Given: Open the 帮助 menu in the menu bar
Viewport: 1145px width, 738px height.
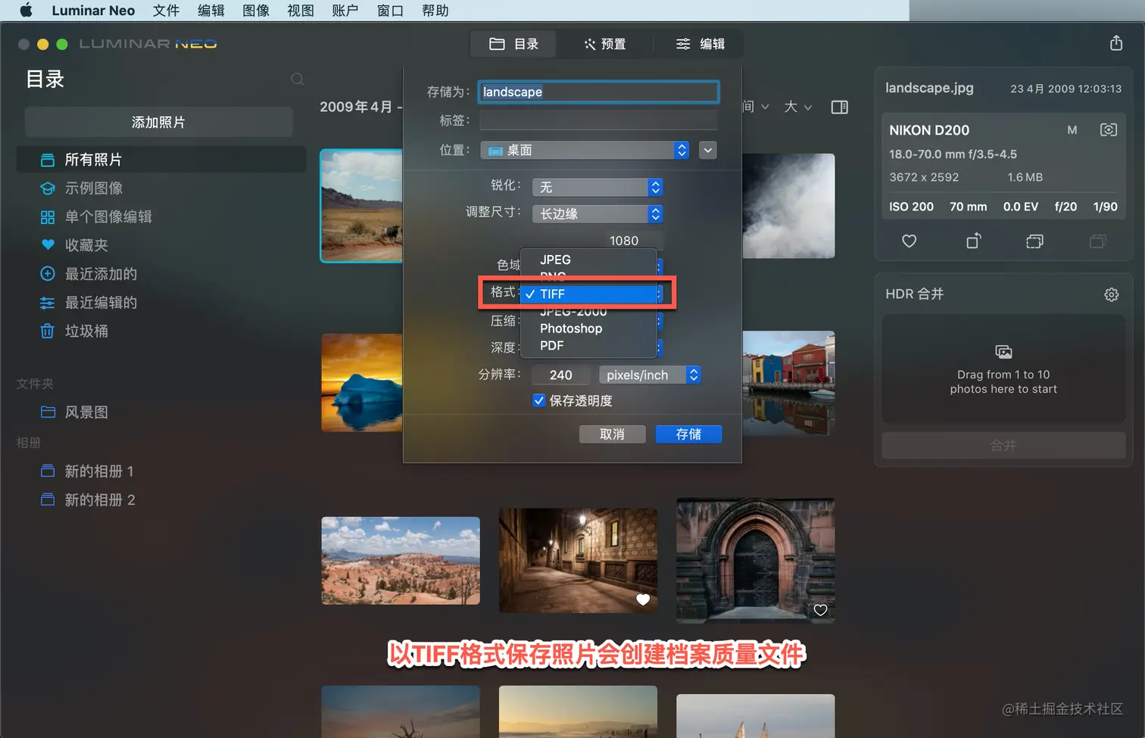Looking at the screenshot, I should pos(435,11).
